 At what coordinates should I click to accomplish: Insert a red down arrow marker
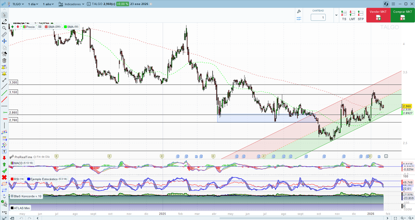[4, 158]
